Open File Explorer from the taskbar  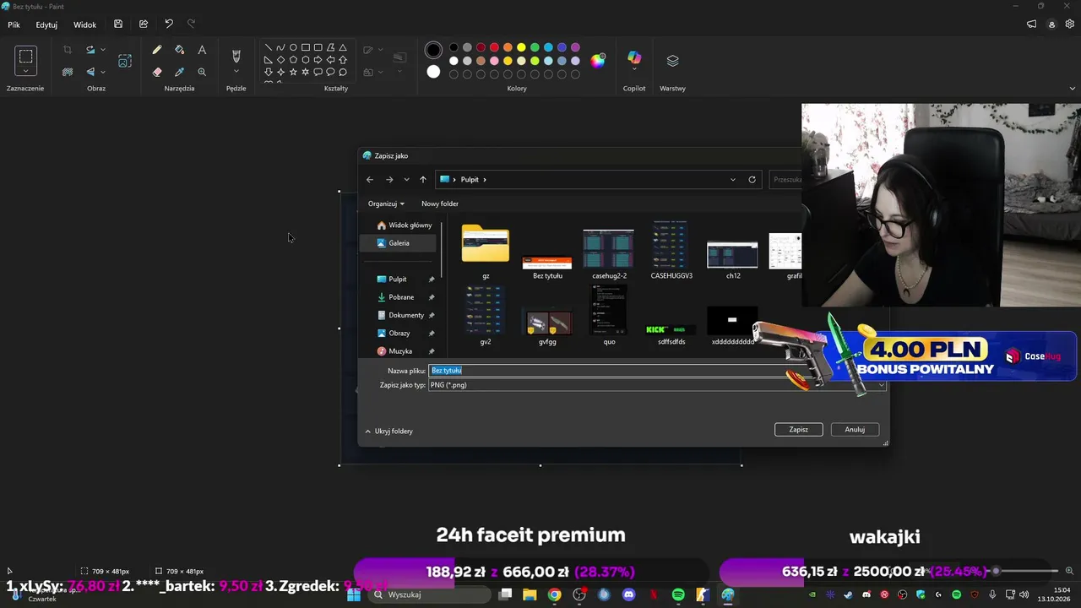[x=530, y=594]
